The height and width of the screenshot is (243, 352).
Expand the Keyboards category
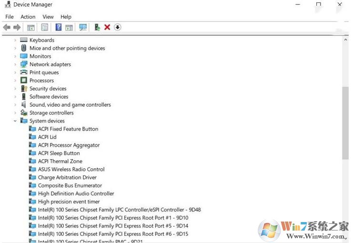[x=15, y=40]
